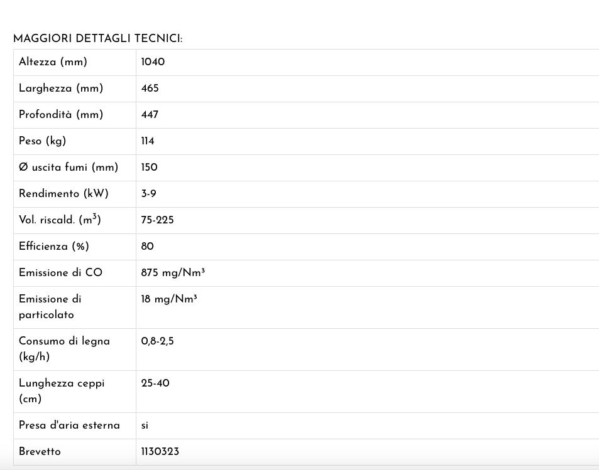Click the 75-225 heated volume value
Viewport: 599px width, 470px height.
[157, 220]
